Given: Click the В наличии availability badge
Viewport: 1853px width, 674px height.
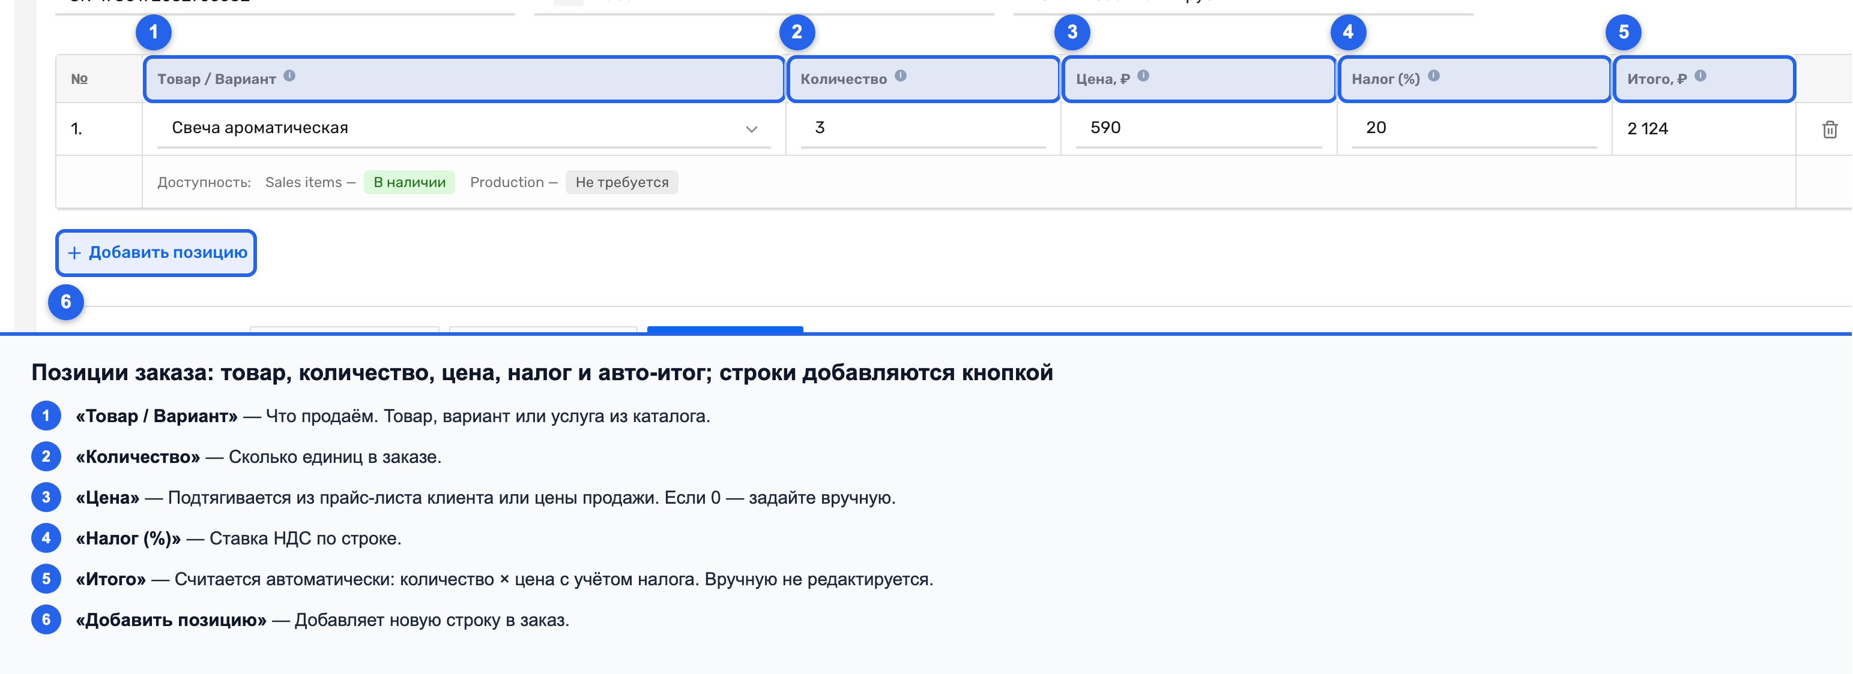Looking at the screenshot, I should coord(410,182).
